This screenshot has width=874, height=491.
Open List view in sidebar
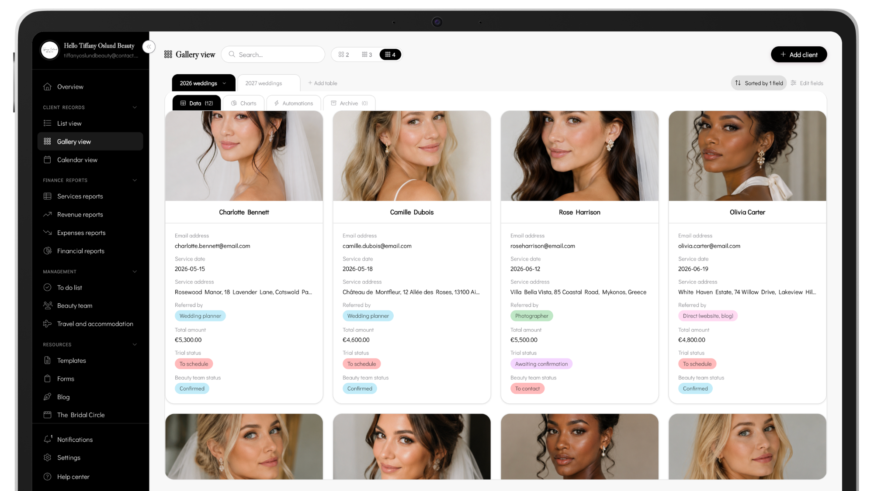point(90,124)
